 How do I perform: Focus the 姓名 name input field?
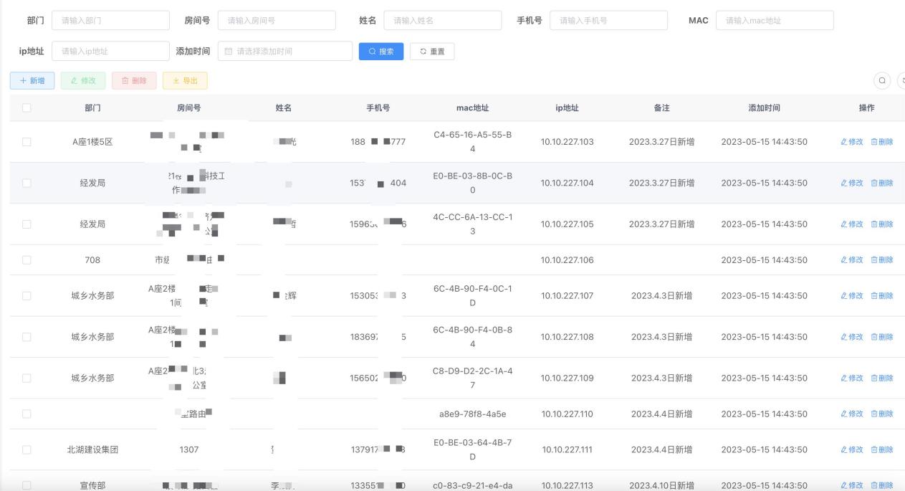pos(443,21)
